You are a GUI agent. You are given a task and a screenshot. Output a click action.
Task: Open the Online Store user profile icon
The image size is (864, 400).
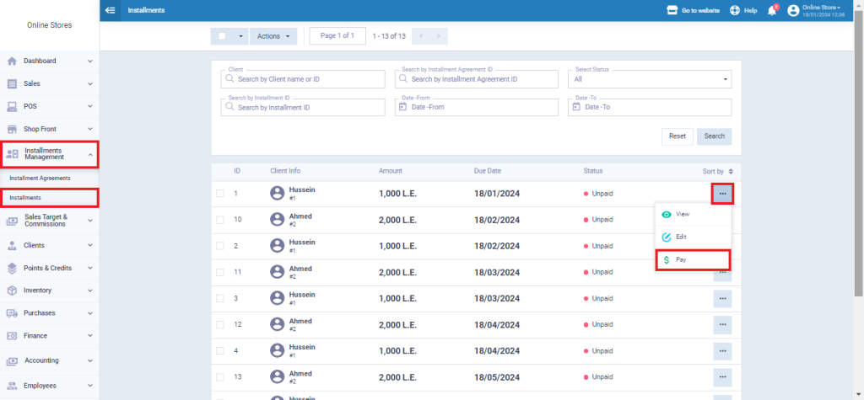(792, 10)
